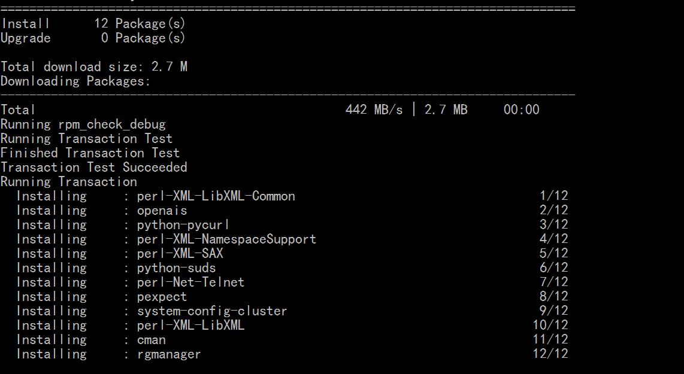Screen dimensions: 684x374
Task: Select python-suds in the install list
Action: tap(176, 268)
